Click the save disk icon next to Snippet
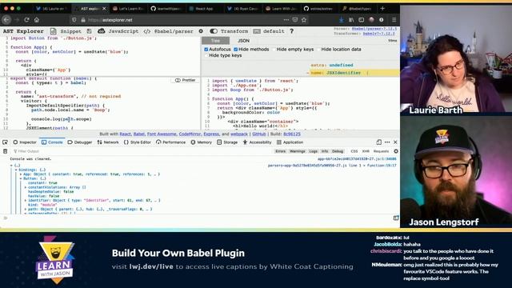 point(89,31)
